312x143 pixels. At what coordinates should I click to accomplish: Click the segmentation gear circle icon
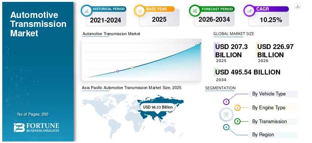pyautogui.click(x=226, y=115)
